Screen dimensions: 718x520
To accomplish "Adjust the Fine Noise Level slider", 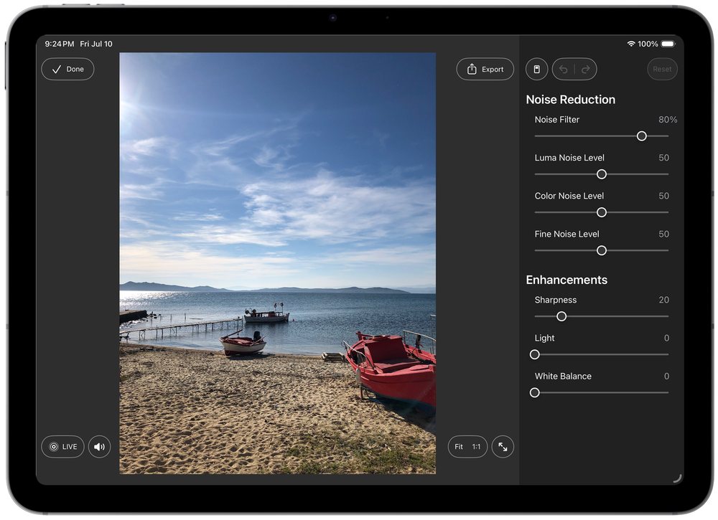I will 602,250.
